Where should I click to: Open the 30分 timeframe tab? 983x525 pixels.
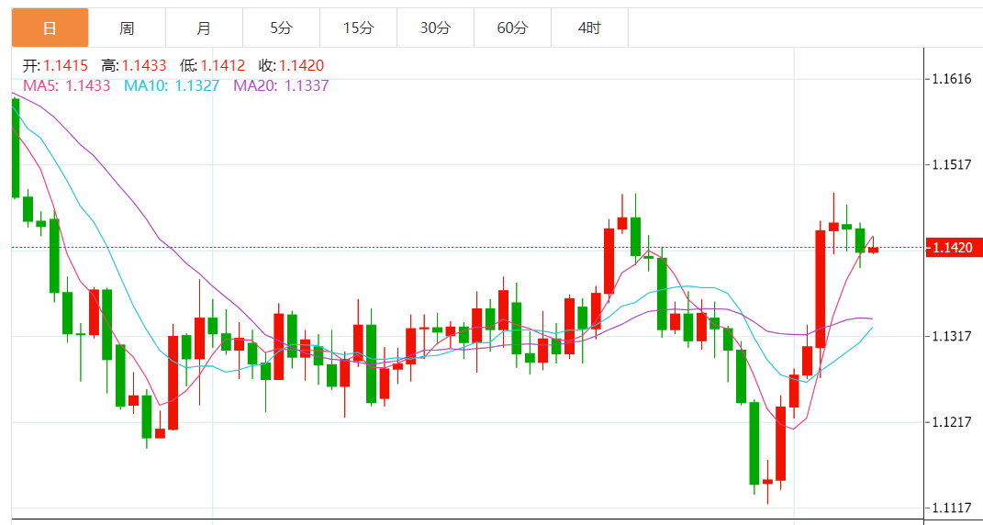pyautogui.click(x=436, y=28)
